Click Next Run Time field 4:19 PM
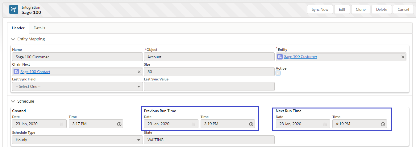This screenshot has width=416, height=147. (x=360, y=124)
